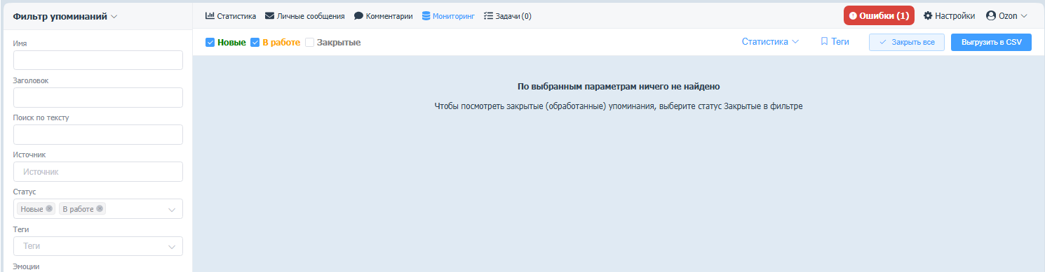Click the Эмоции filter label
The width and height of the screenshot is (1045, 272).
click(x=27, y=266)
